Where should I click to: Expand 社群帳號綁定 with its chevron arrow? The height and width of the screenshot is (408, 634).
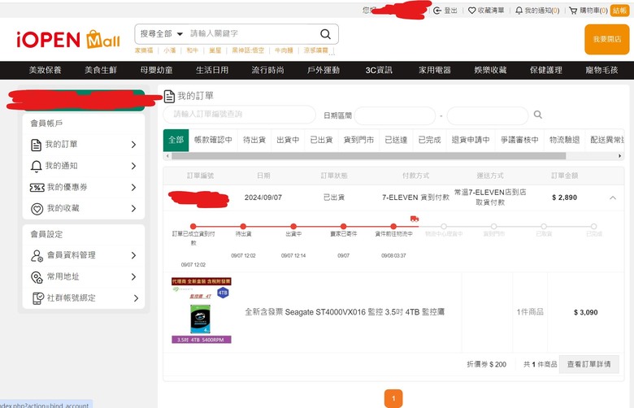tap(136, 298)
